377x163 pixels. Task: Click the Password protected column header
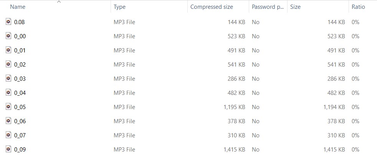(268, 7)
